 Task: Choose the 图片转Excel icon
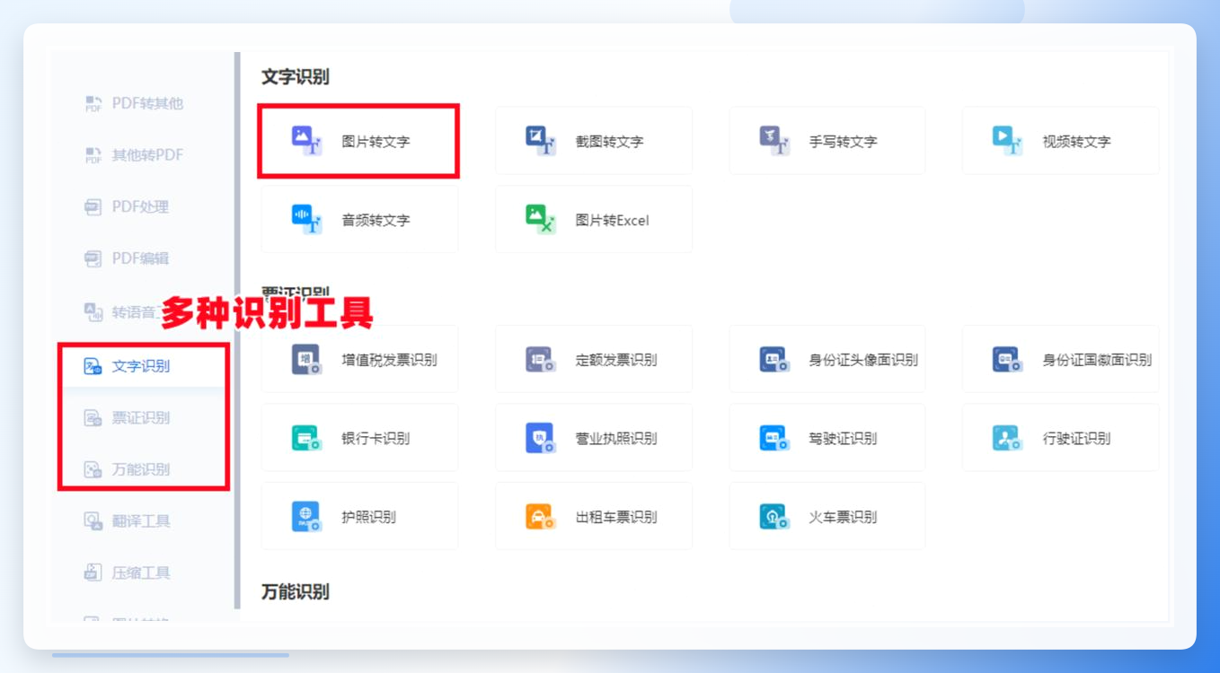[x=541, y=220]
